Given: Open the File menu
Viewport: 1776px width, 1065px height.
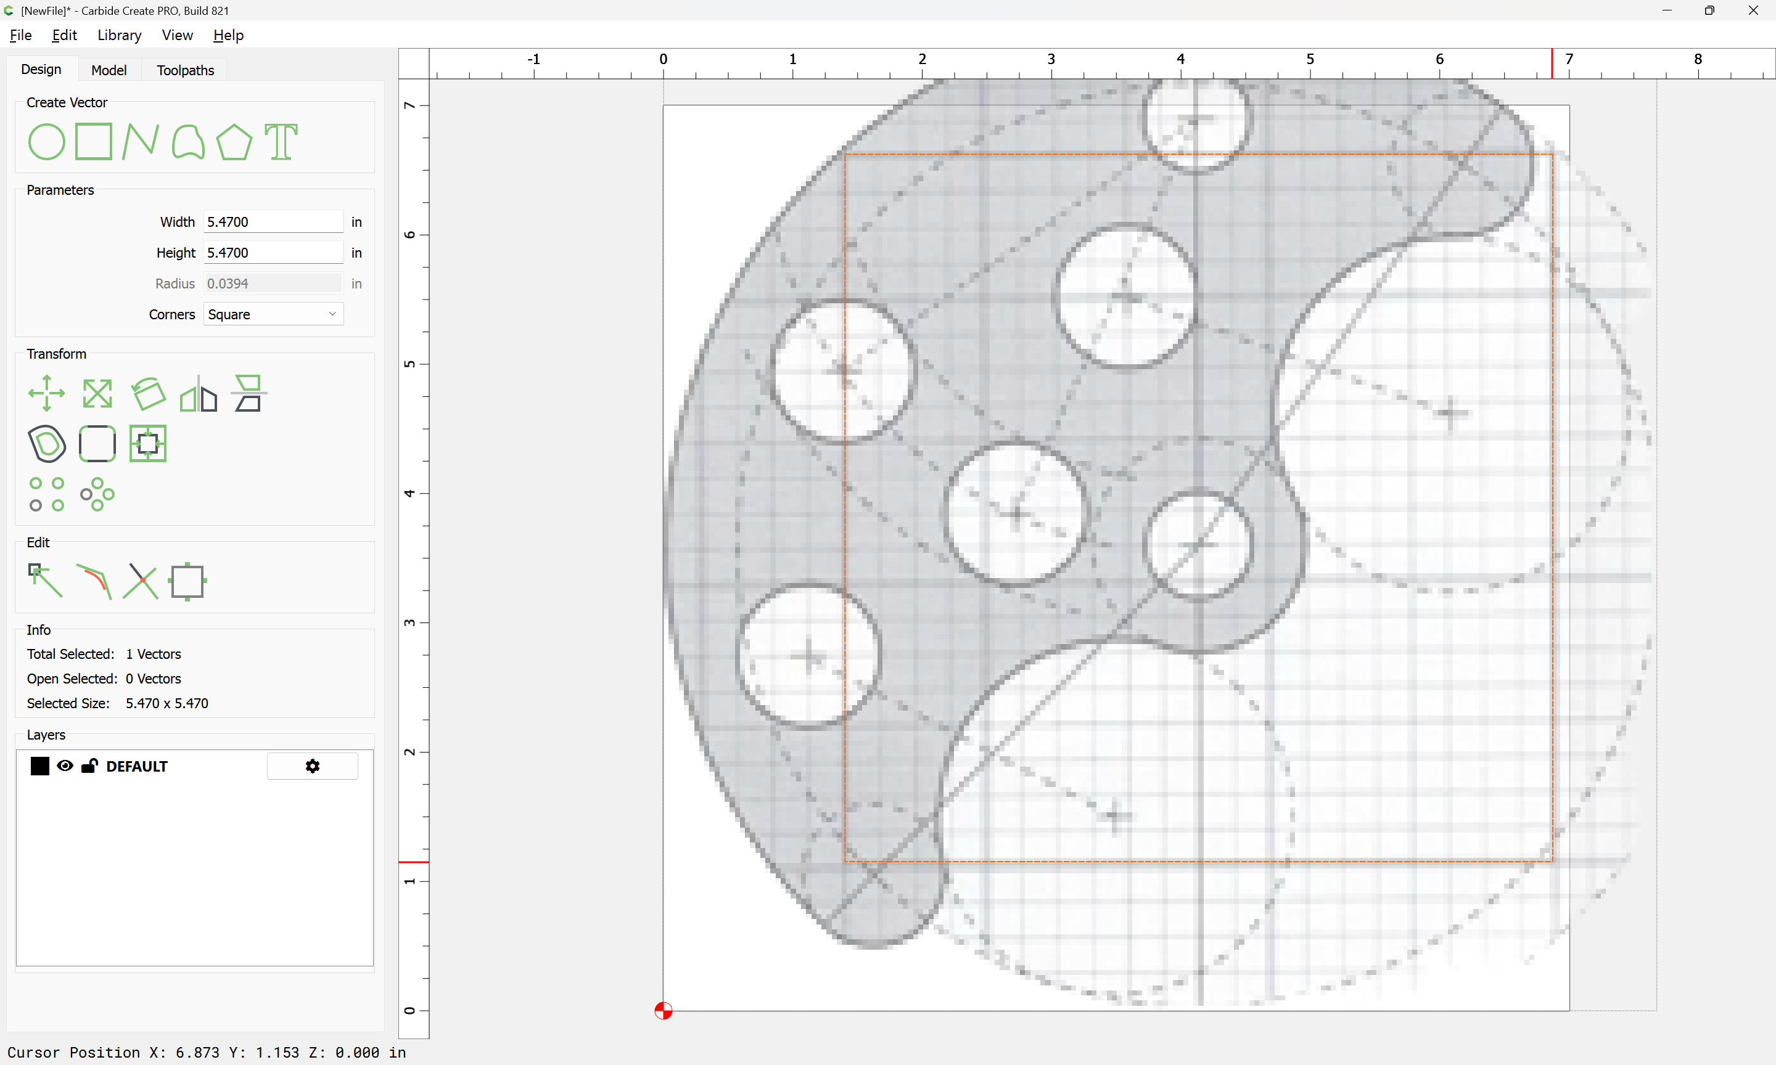Looking at the screenshot, I should pos(20,35).
